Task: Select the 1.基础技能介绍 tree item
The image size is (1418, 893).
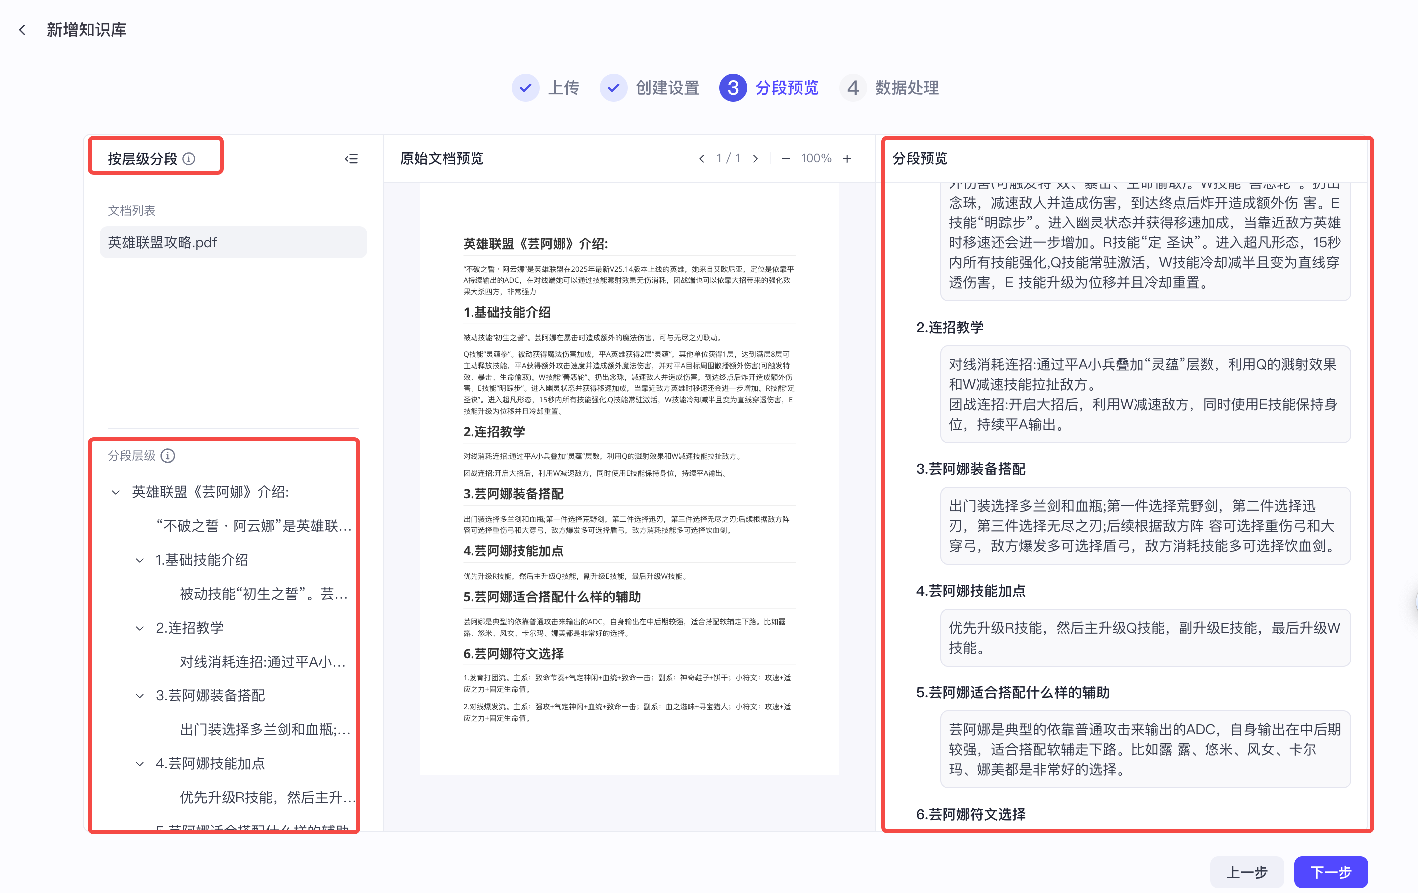Action: pos(202,560)
